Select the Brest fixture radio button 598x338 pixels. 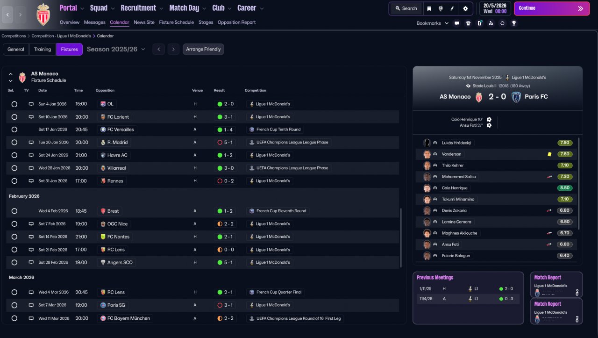(x=14, y=211)
